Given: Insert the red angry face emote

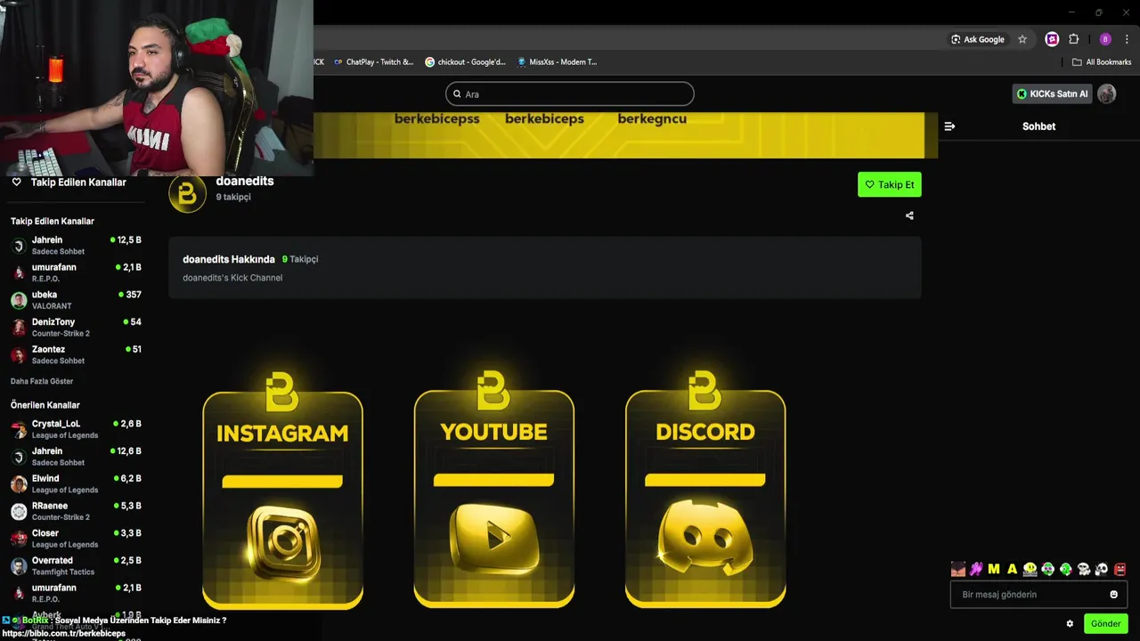Looking at the screenshot, I should (1120, 569).
